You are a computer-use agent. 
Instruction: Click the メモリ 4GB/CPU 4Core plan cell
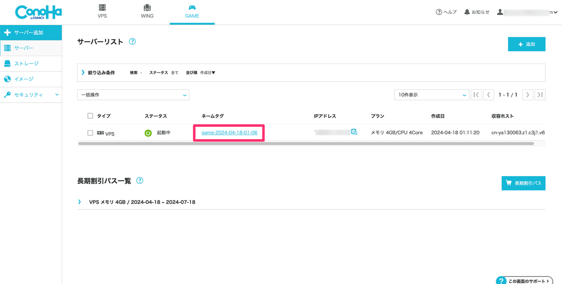(x=397, y=133)
